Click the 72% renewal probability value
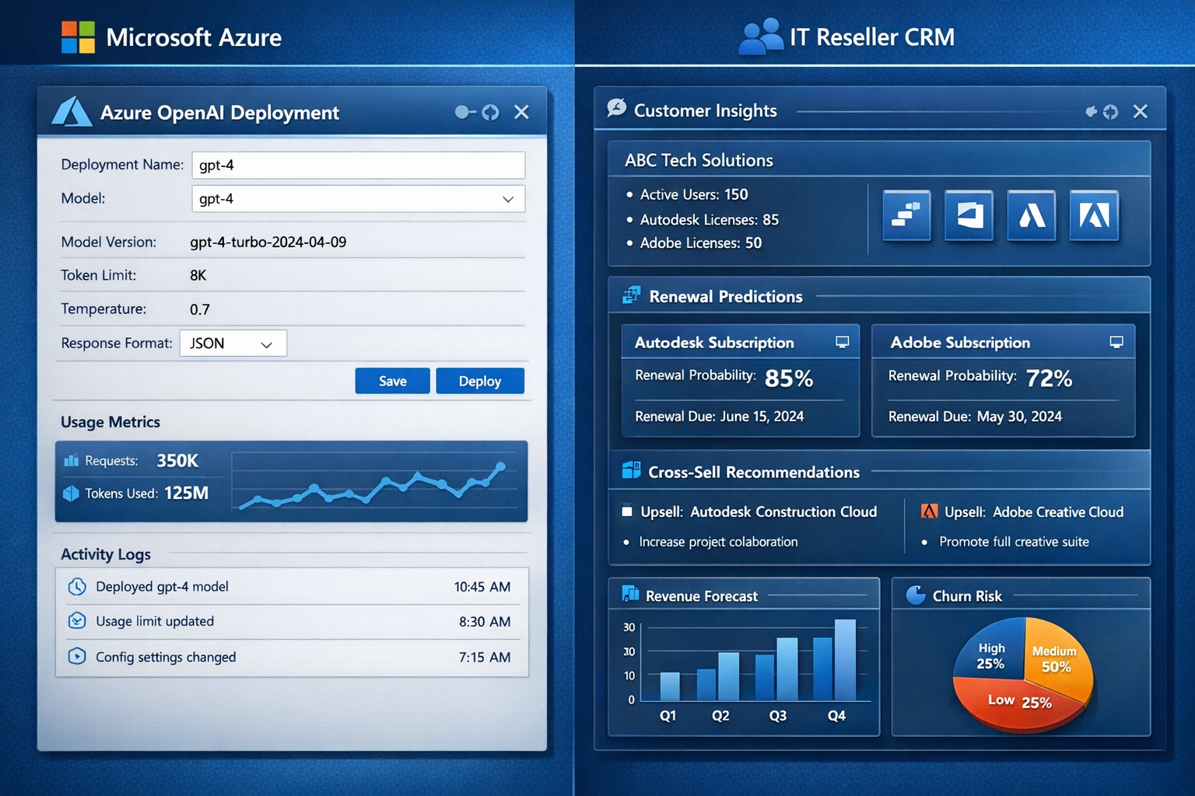Image resolution: width=1195 pixels, height=796 pixels. click(1049, 379)
